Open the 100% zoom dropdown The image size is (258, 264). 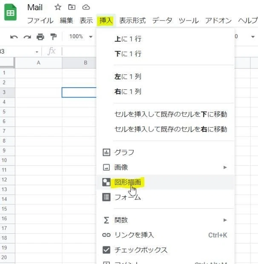click(x=81, y=37)
